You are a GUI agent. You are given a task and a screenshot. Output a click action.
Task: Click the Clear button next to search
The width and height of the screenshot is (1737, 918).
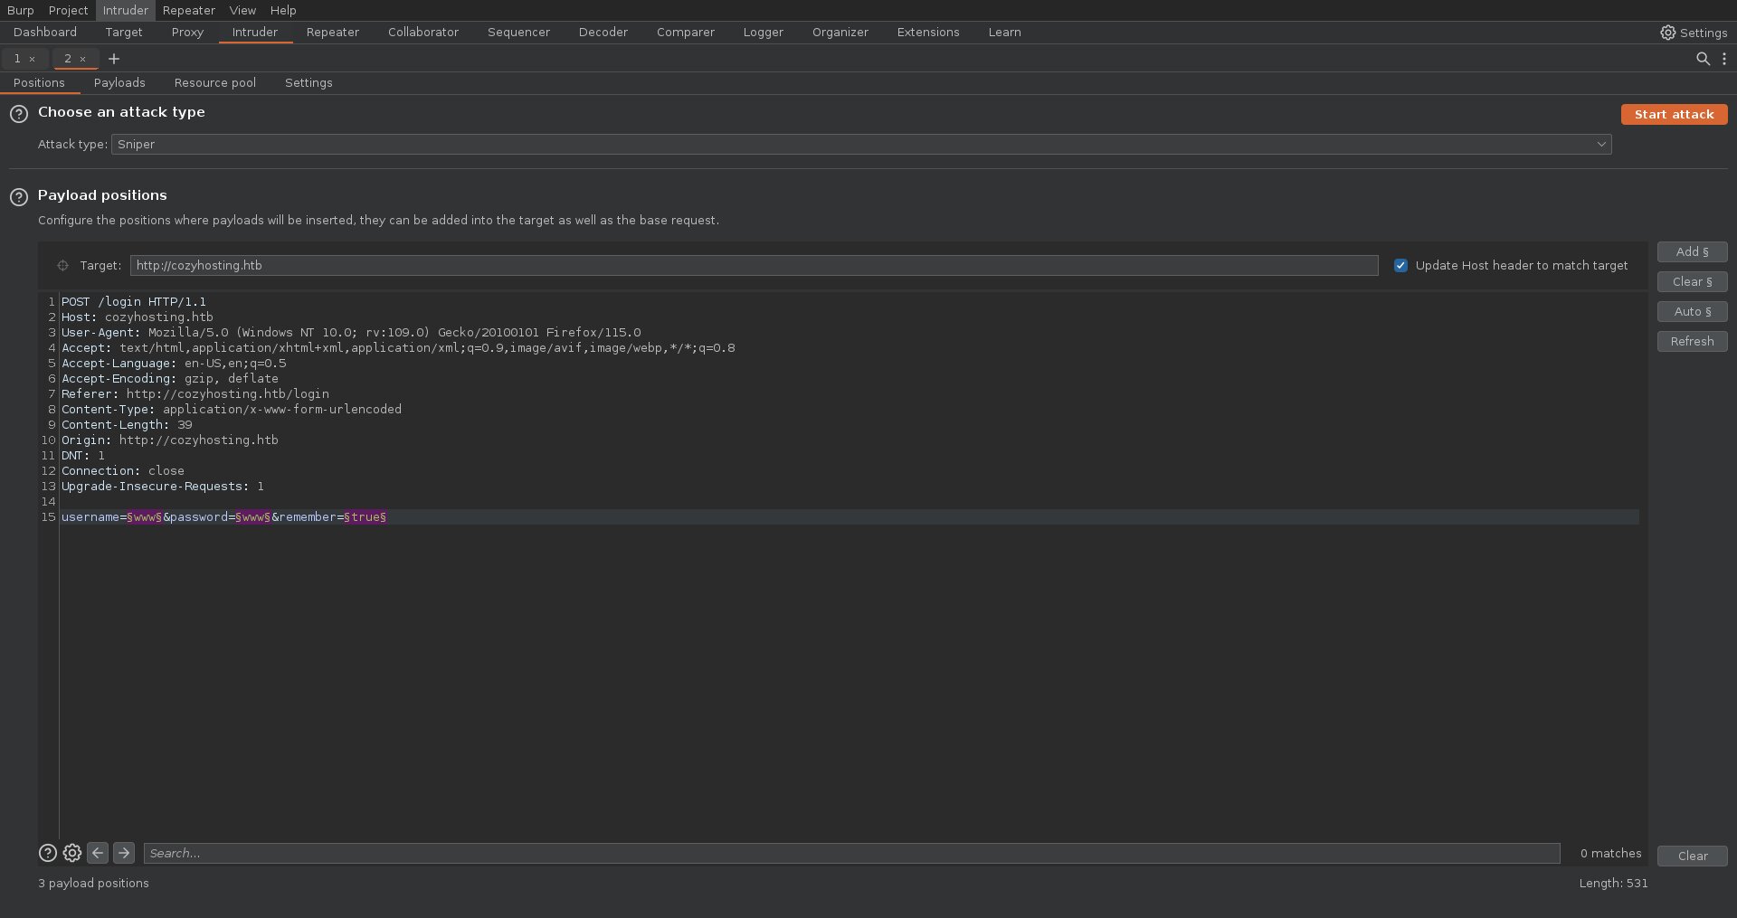click(x=1692, y=856)
